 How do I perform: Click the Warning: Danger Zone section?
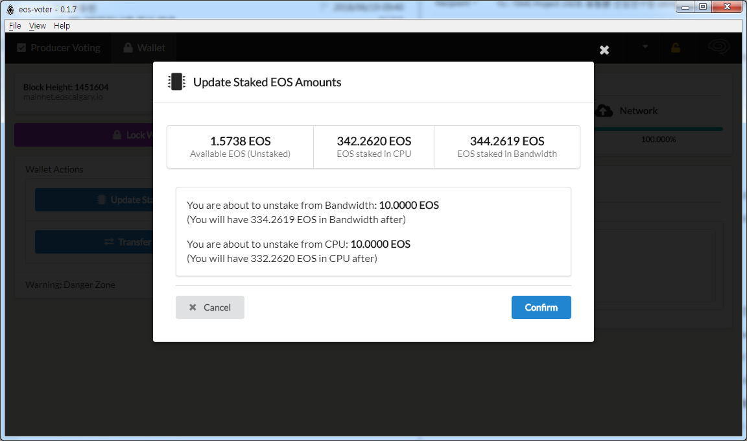pos(70,285)
